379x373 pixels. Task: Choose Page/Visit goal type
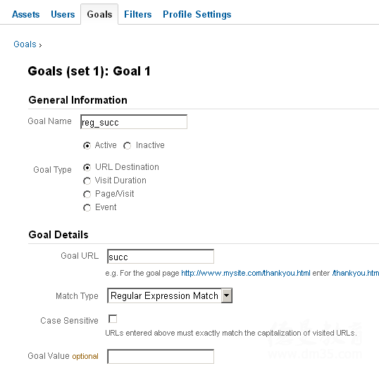[x=87, y=194]
